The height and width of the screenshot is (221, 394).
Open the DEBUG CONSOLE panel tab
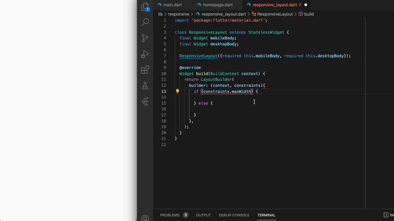(234, 215)
